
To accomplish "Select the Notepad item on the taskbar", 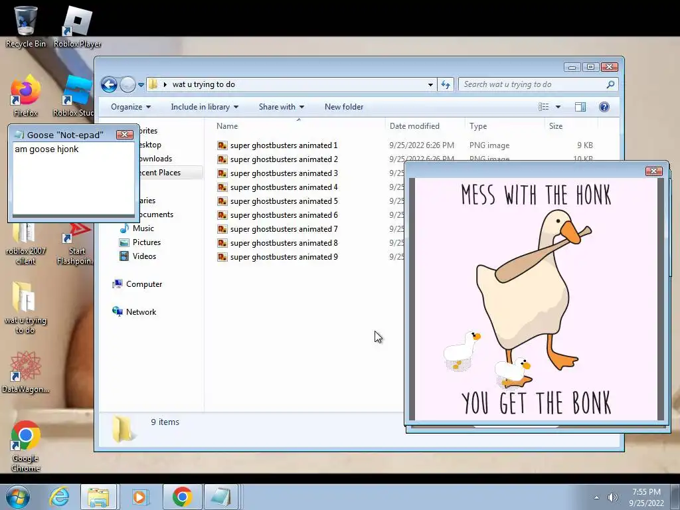I will [221, 497].
